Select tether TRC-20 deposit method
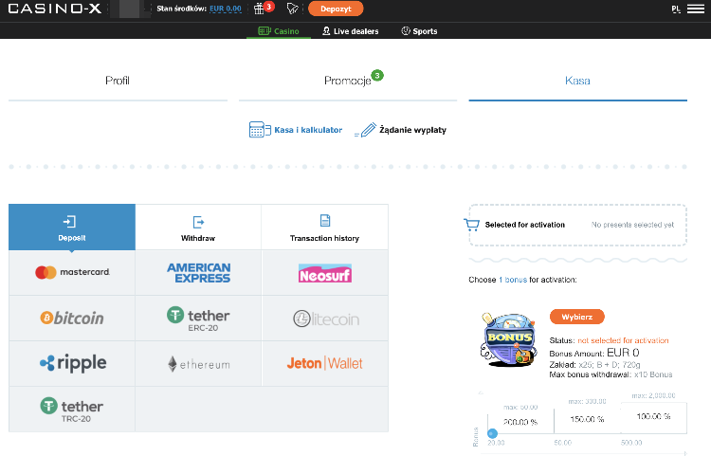The height and width of the screenshot is (456, 711). [72, 410]
